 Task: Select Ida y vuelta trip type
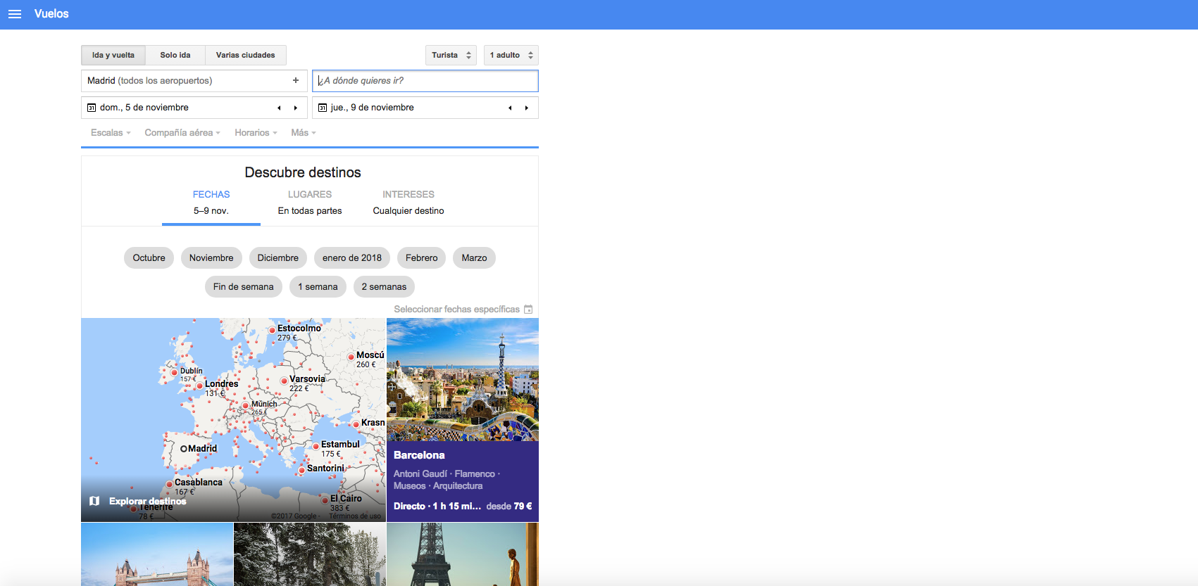(113, 55)
